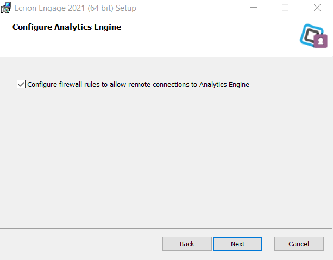Open system menu from title bar icon
333x260 pixels.
[6, 8]
